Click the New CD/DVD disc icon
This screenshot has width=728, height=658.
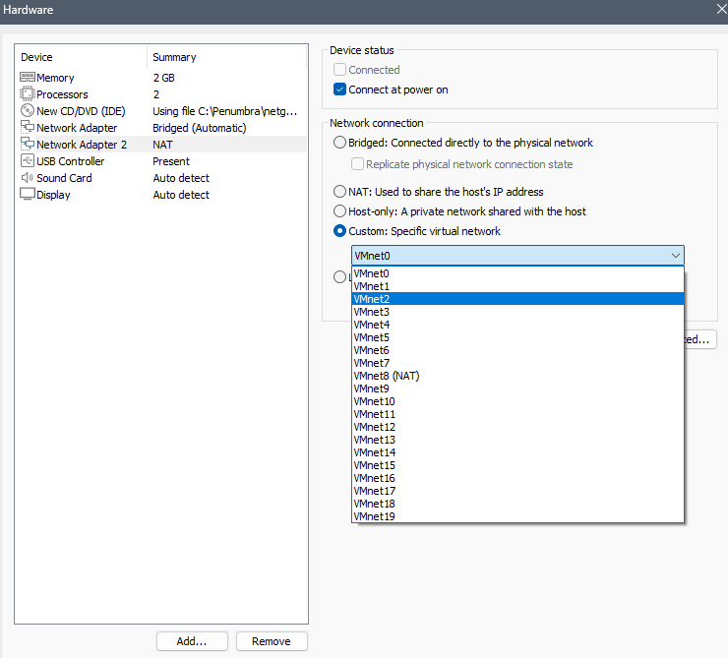pos(28,110)
